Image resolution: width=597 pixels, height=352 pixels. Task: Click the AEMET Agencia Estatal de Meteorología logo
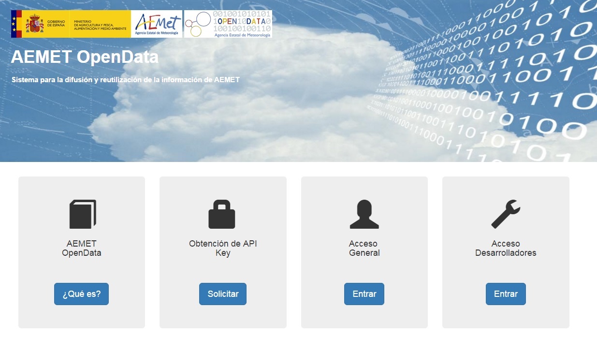point(157,24)
